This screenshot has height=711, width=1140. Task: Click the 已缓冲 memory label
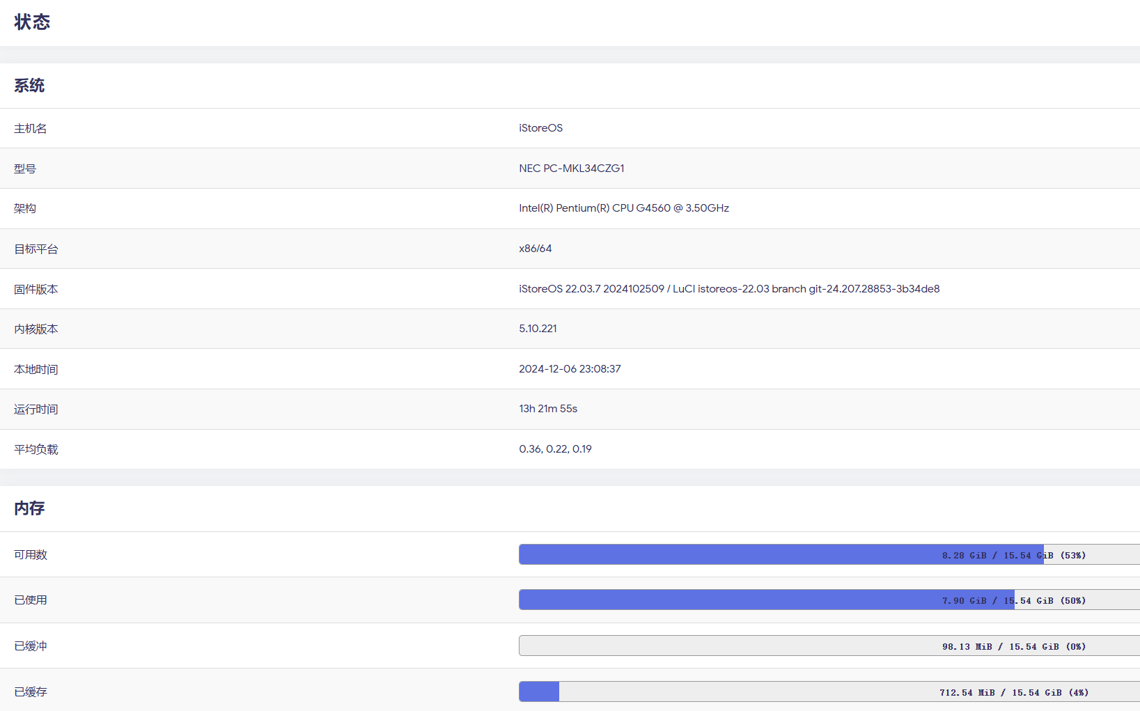click(31, 646)
